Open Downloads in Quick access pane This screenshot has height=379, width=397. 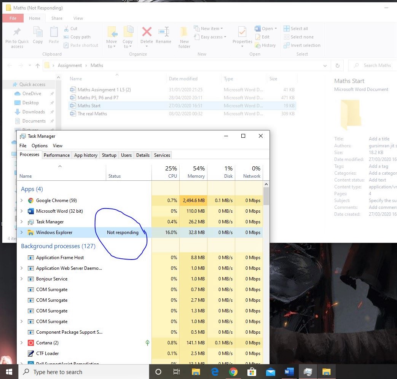[33, 112]
